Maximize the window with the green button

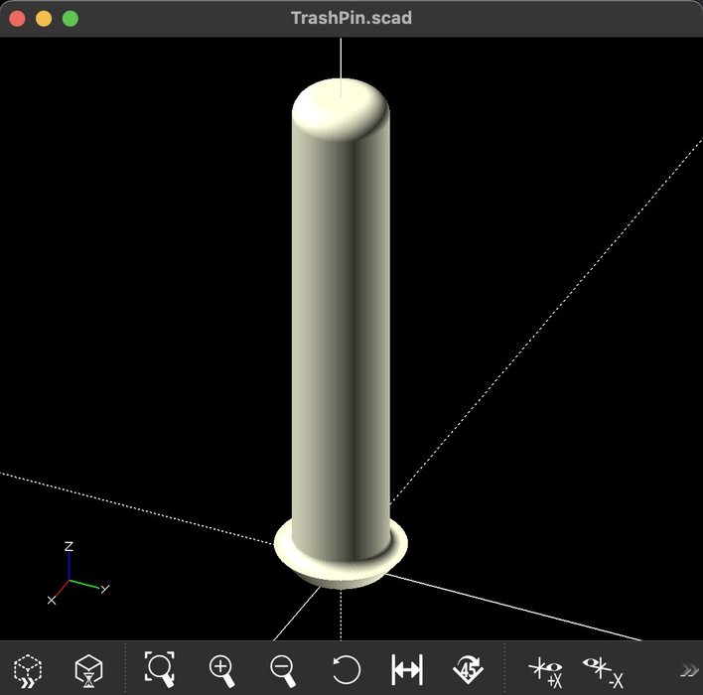coord(70,18)
